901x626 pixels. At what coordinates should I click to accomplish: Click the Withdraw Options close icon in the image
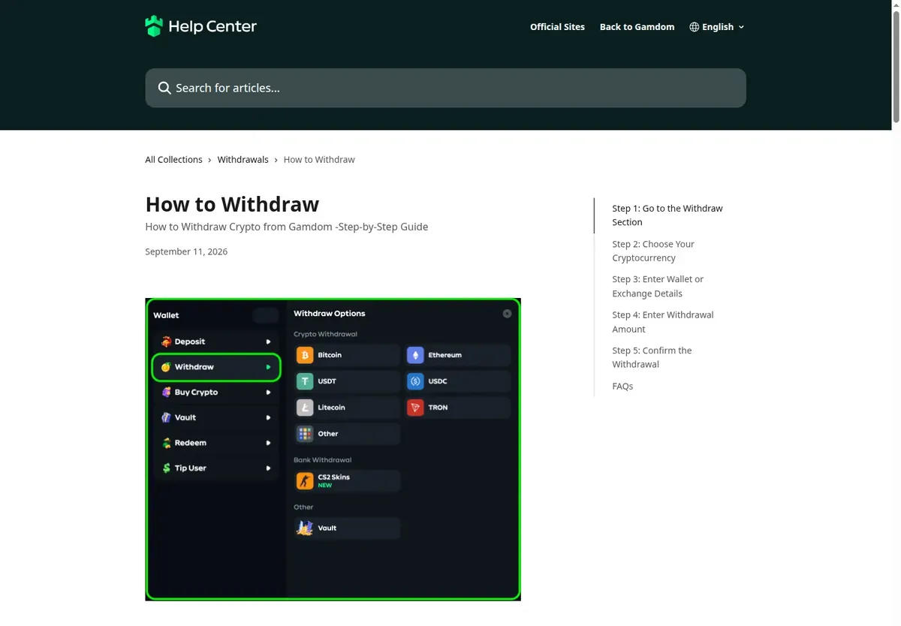pyautogui.click(x=508, y=314)
